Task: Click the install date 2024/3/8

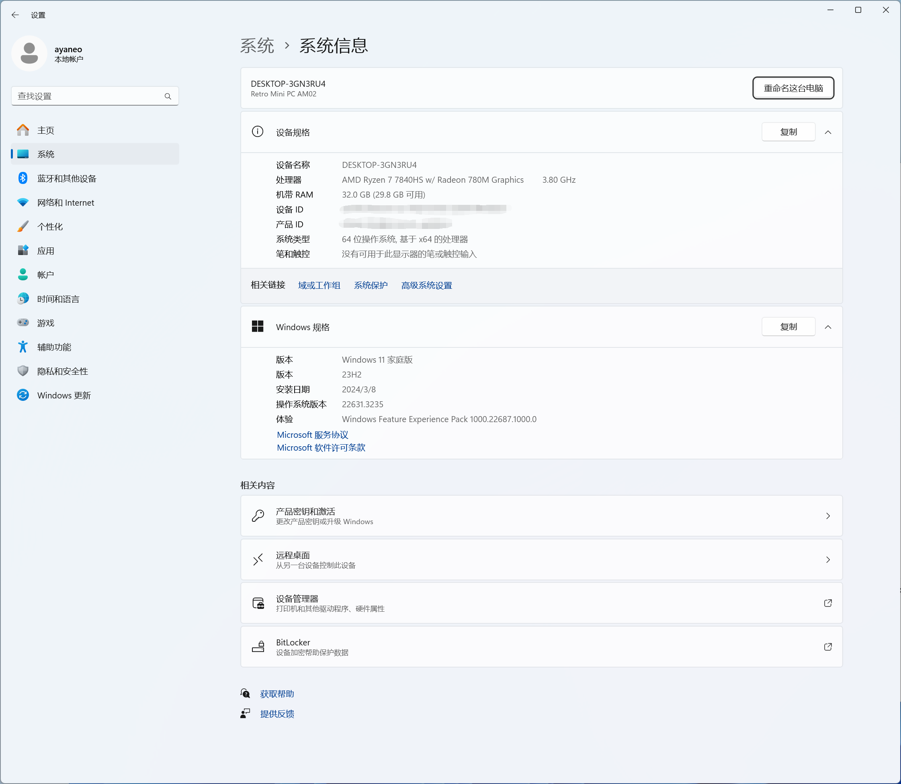Action: click(x=358, y=389)
